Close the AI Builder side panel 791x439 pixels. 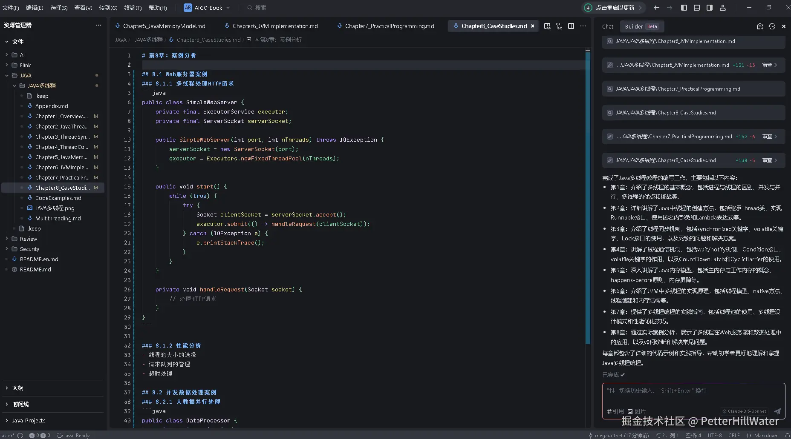click(784, 26)
